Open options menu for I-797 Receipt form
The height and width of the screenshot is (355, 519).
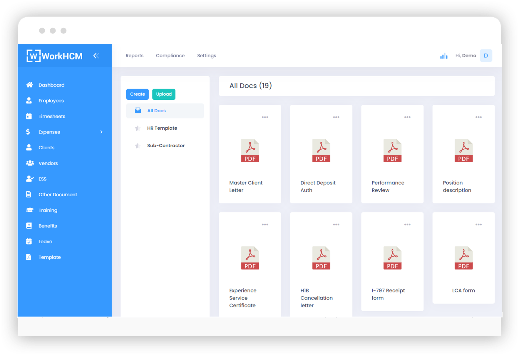tap(407, 224)
